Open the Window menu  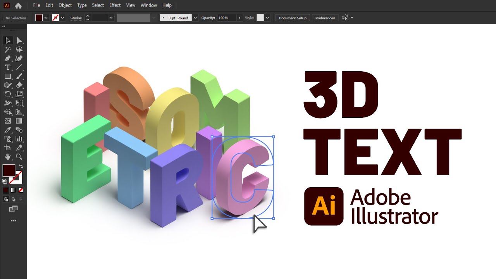pyautogui.click(x=149, y=5)
